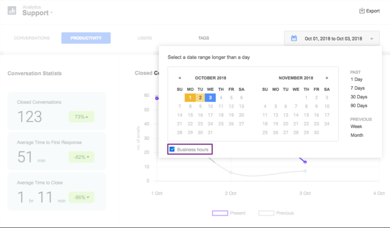Image resolution: width=390 pixels, height=228 pixels.
Task: Select the past 90 Days range
Action: coord(359,106)
